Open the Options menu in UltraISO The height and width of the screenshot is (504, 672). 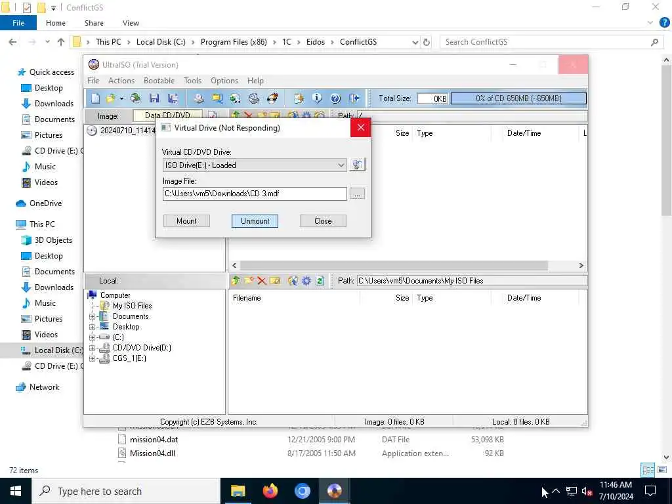point(224,81)
